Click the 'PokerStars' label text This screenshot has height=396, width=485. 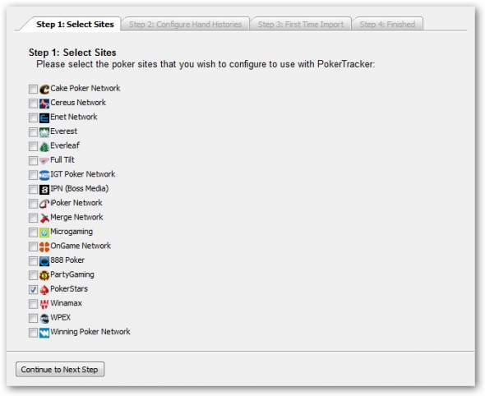click(69, 288)
